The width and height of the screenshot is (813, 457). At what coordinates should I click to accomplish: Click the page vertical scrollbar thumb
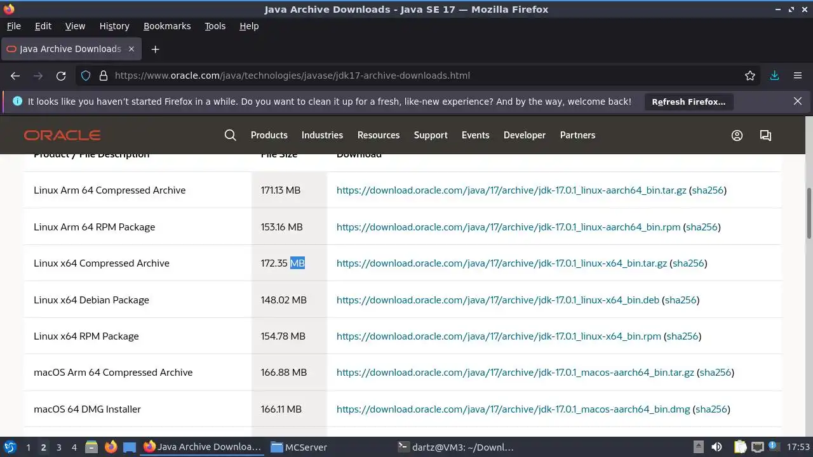pyautogui.click(x=809, y=213)
